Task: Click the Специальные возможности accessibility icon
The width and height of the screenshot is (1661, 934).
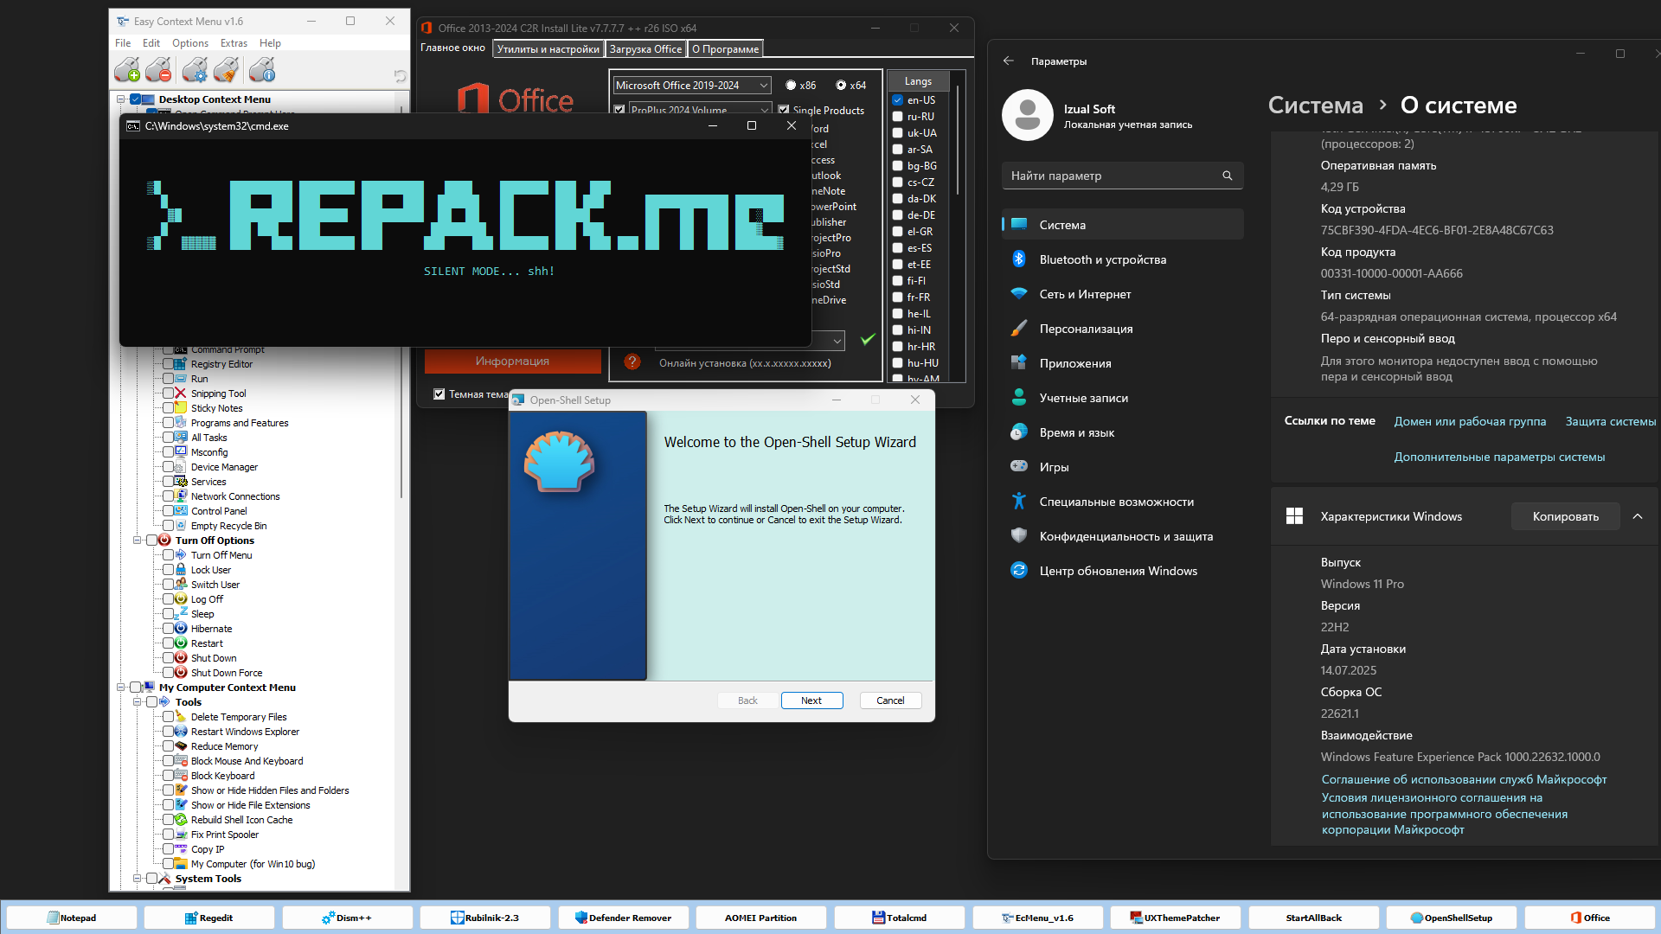Action: pyautogui.click(x=1019, y=502)
